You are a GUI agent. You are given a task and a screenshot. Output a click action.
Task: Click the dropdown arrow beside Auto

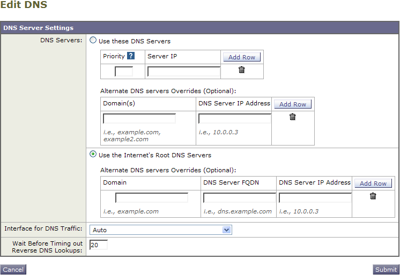[x=226, y=230]
